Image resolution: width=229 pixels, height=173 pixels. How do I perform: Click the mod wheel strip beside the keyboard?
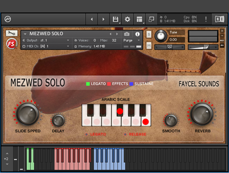tap(21, 159)
